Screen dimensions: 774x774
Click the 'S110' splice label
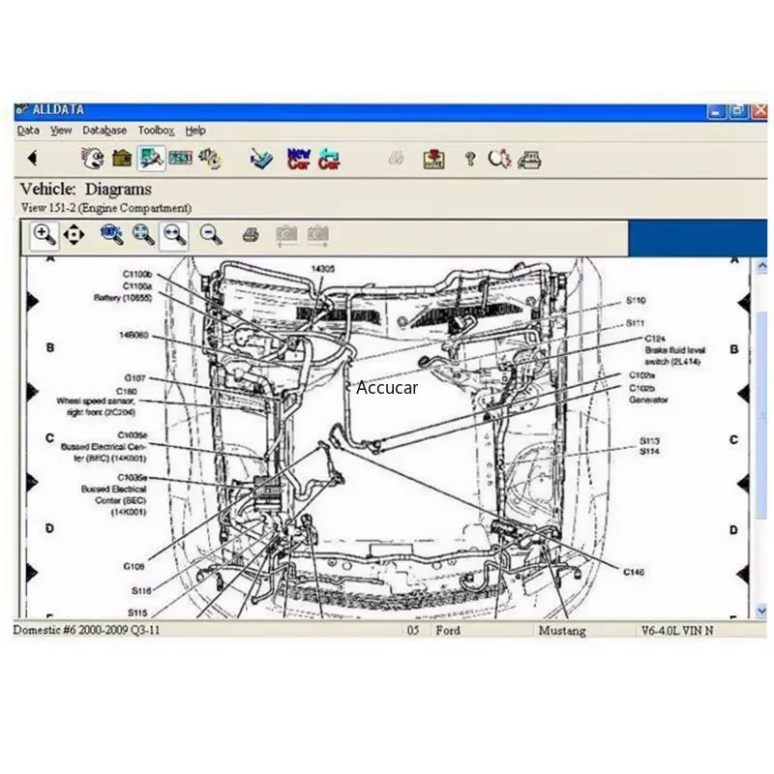tap(636, 300)
